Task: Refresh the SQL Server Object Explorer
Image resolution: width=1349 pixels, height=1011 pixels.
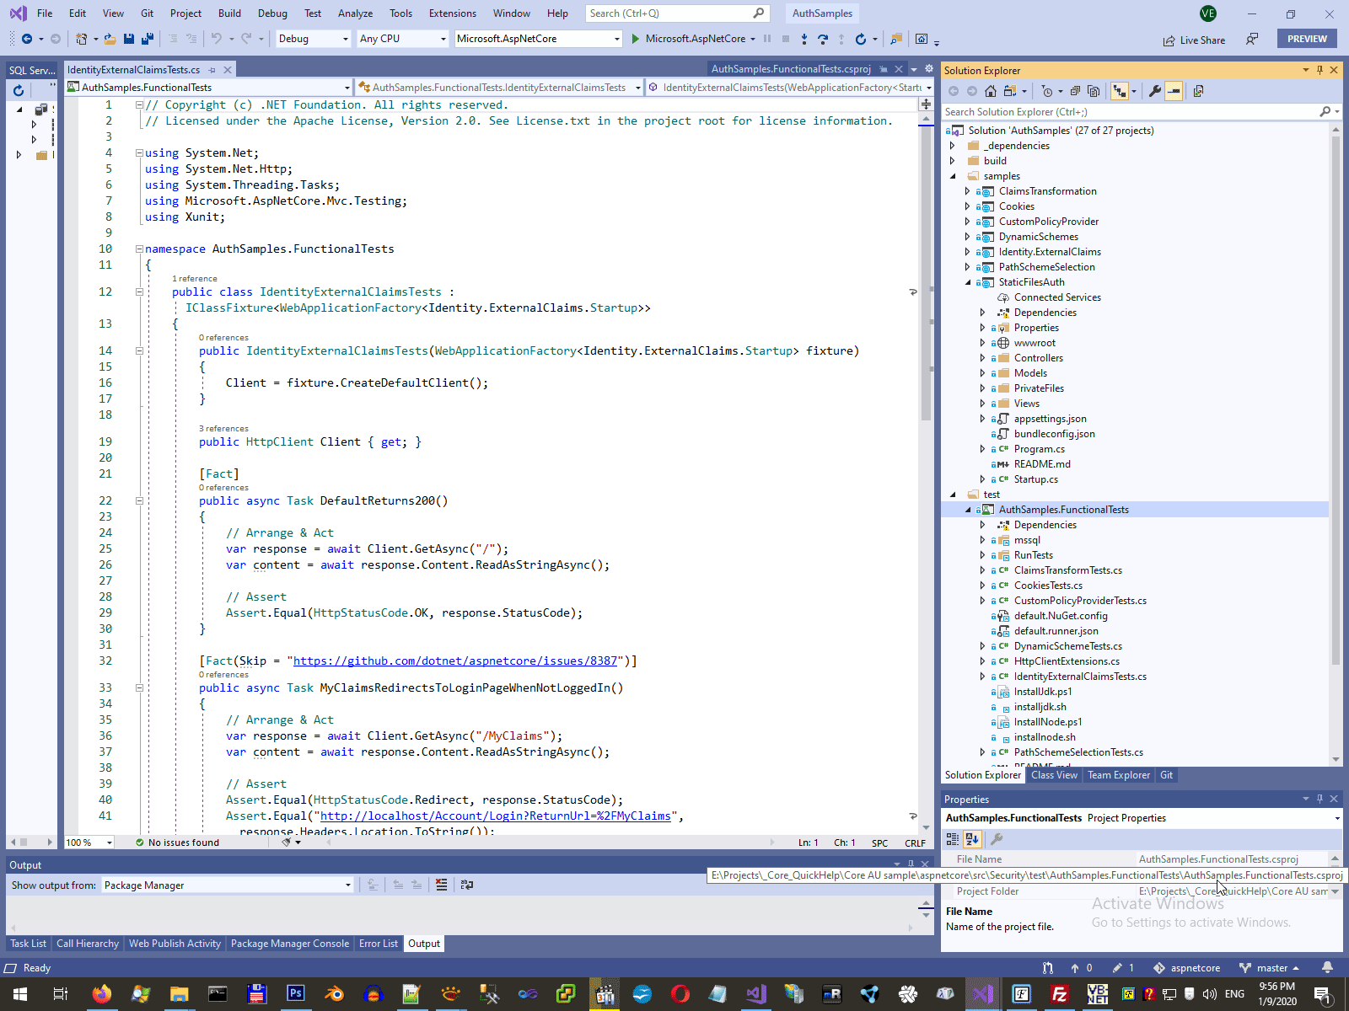Action: point(19,91)
